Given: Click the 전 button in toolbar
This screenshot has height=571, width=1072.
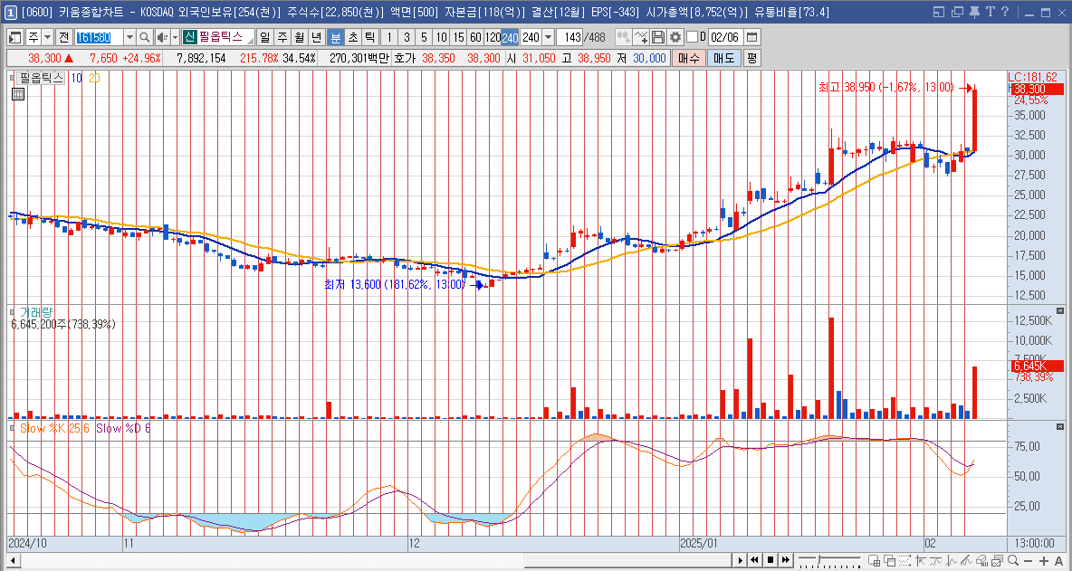Looking at the screenshot, I should 63,37.
